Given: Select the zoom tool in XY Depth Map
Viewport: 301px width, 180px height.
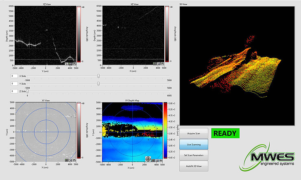Looking at the screenshot, I should click(157, 160).
